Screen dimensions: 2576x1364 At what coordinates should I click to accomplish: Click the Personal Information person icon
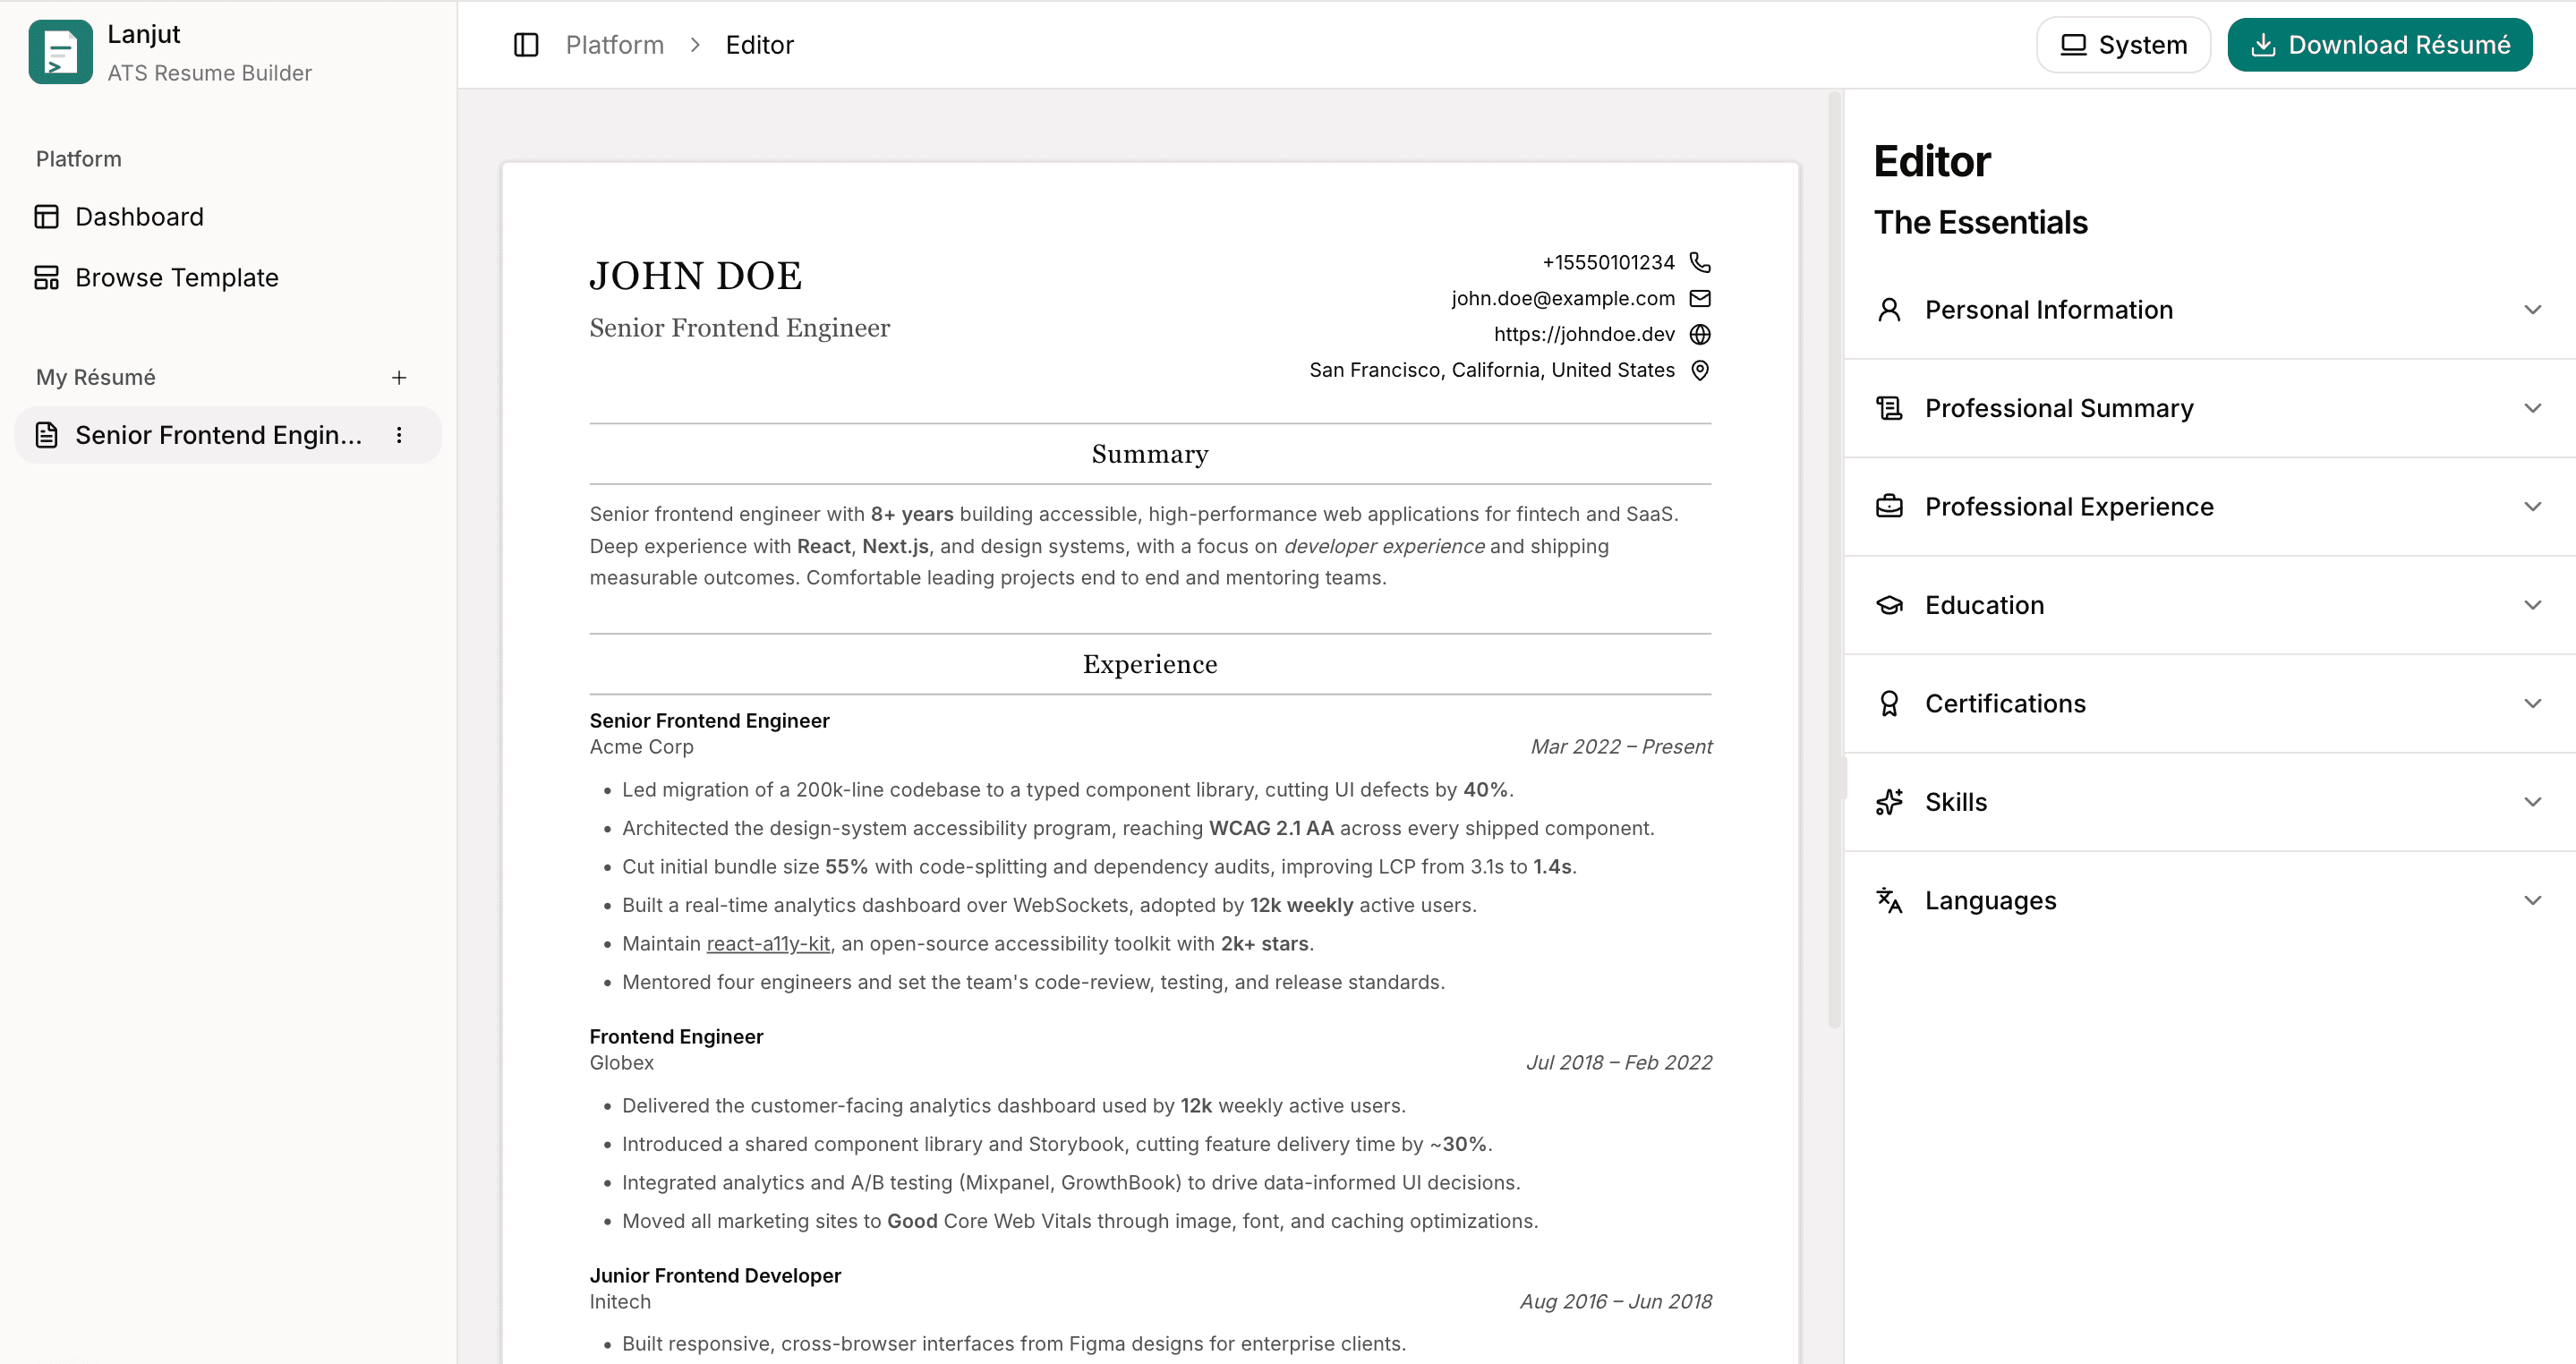pyautogui.click(x=1889, y=310)
